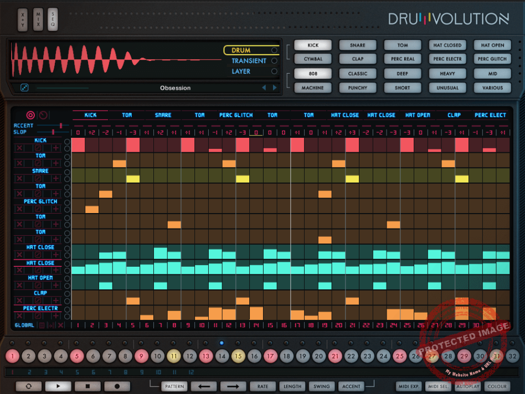Shift pattern left with arrow button
Viewport: 525px width, 394px height.
tap(204, 386)
